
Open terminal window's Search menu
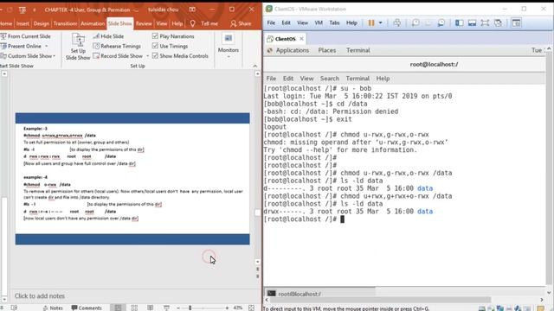[x=330, y=79]
